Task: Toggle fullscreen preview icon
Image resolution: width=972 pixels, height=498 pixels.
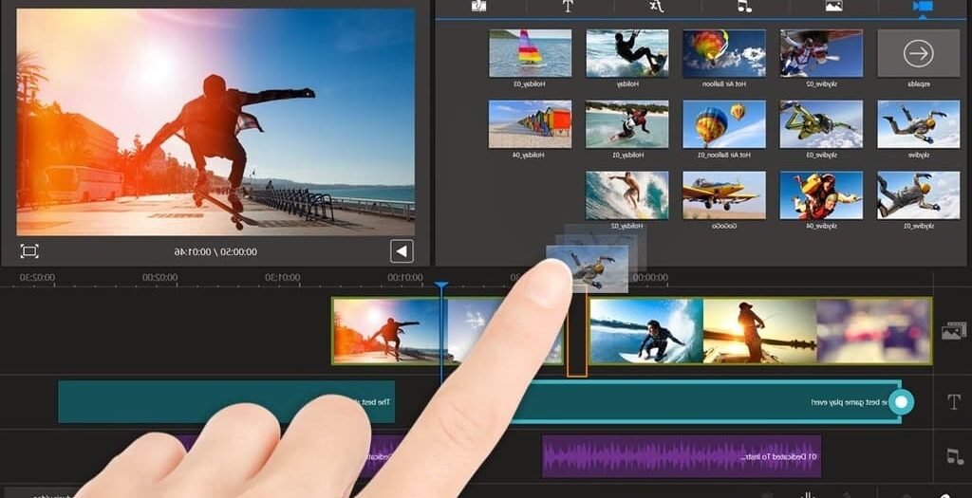Action: point(29,251)
